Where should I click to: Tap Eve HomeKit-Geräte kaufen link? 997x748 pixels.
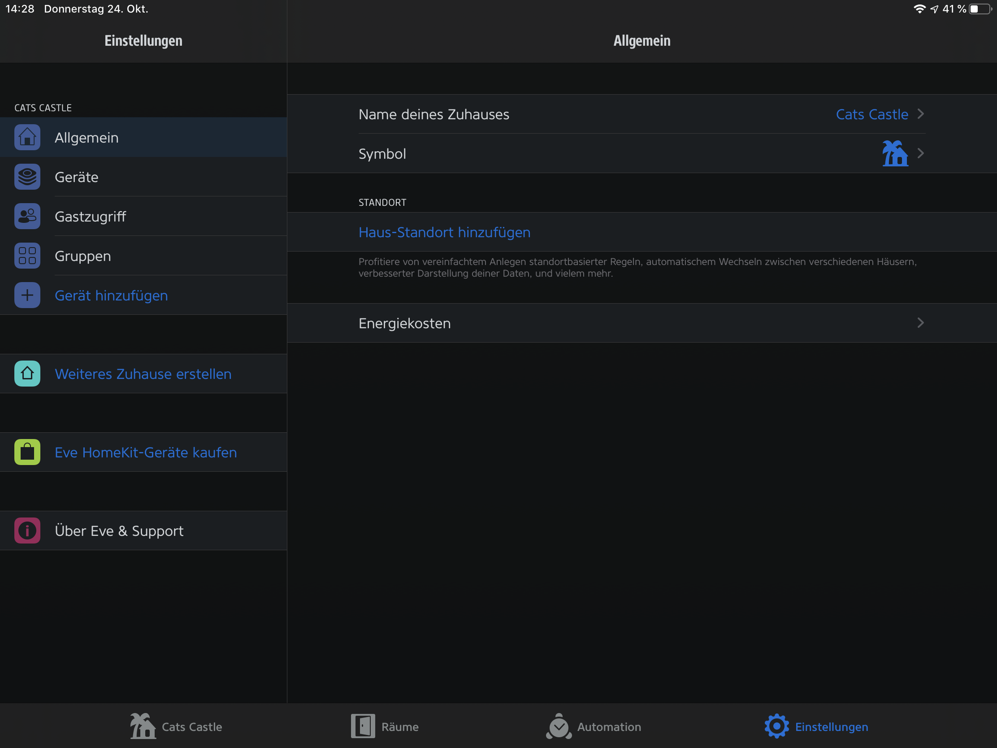[x=146, y=452]
